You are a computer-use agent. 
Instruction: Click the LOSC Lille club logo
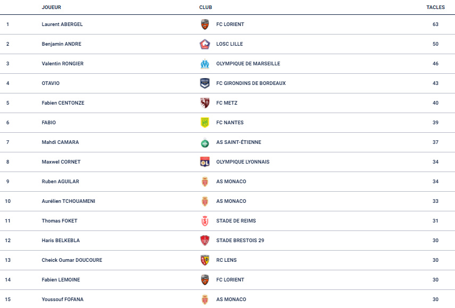(x=205, y=44)
